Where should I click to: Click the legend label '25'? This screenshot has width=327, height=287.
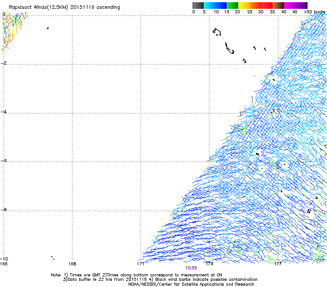(x=250, y=12)
